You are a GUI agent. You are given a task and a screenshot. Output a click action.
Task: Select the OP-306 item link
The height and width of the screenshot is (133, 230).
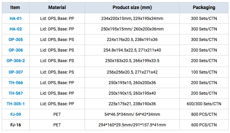pos(16,50)
